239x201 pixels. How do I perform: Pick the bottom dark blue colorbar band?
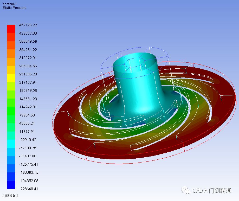11,185
